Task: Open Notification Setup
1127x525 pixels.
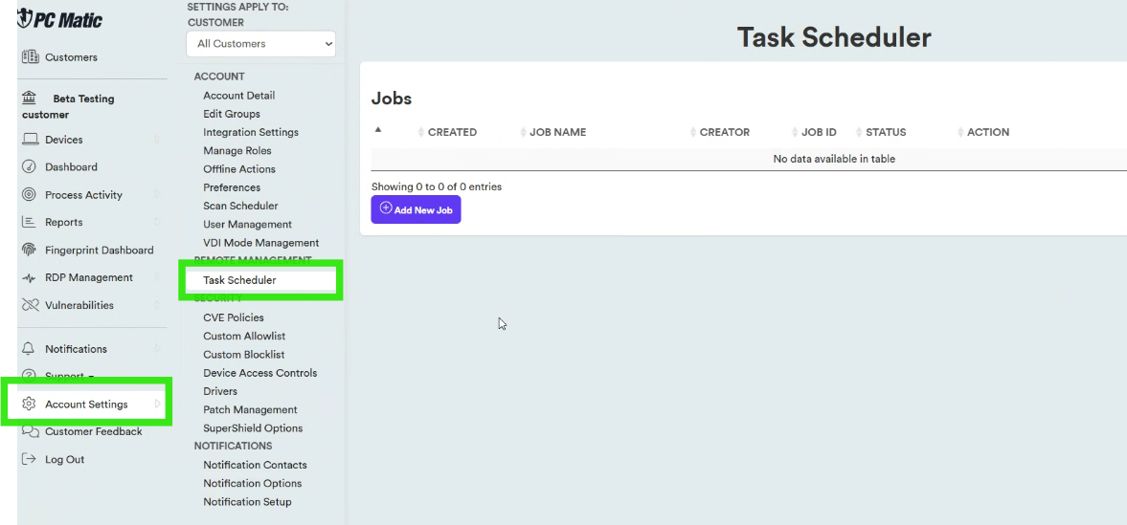Action: tap(247, 502)
